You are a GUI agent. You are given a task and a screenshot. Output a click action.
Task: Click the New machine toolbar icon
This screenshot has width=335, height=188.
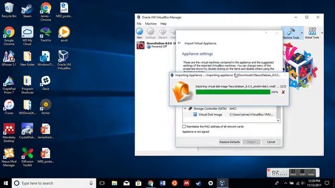140,33
